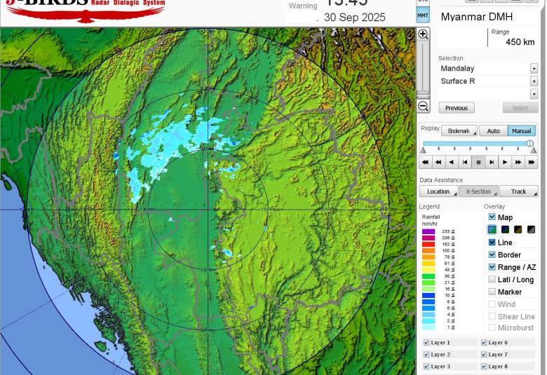Screen dimensions: 547x375
Task: Jump to the first replay frame
Action: (x=425, y=162)
